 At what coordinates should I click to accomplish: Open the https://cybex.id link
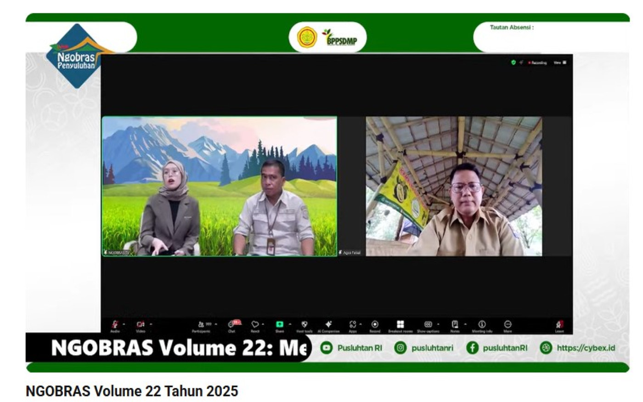coord(586,348)
